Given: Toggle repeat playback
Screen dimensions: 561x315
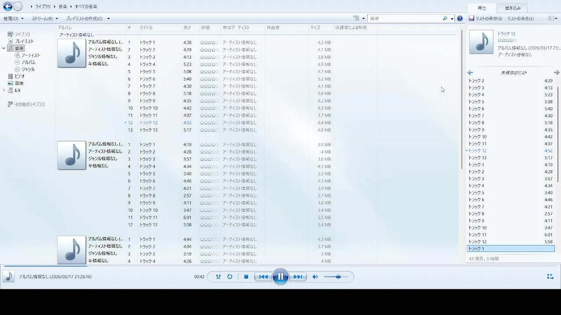Looking at the screenshot, I should 230,277.
